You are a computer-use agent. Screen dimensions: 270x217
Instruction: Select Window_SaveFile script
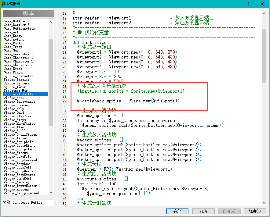point(18,156)
